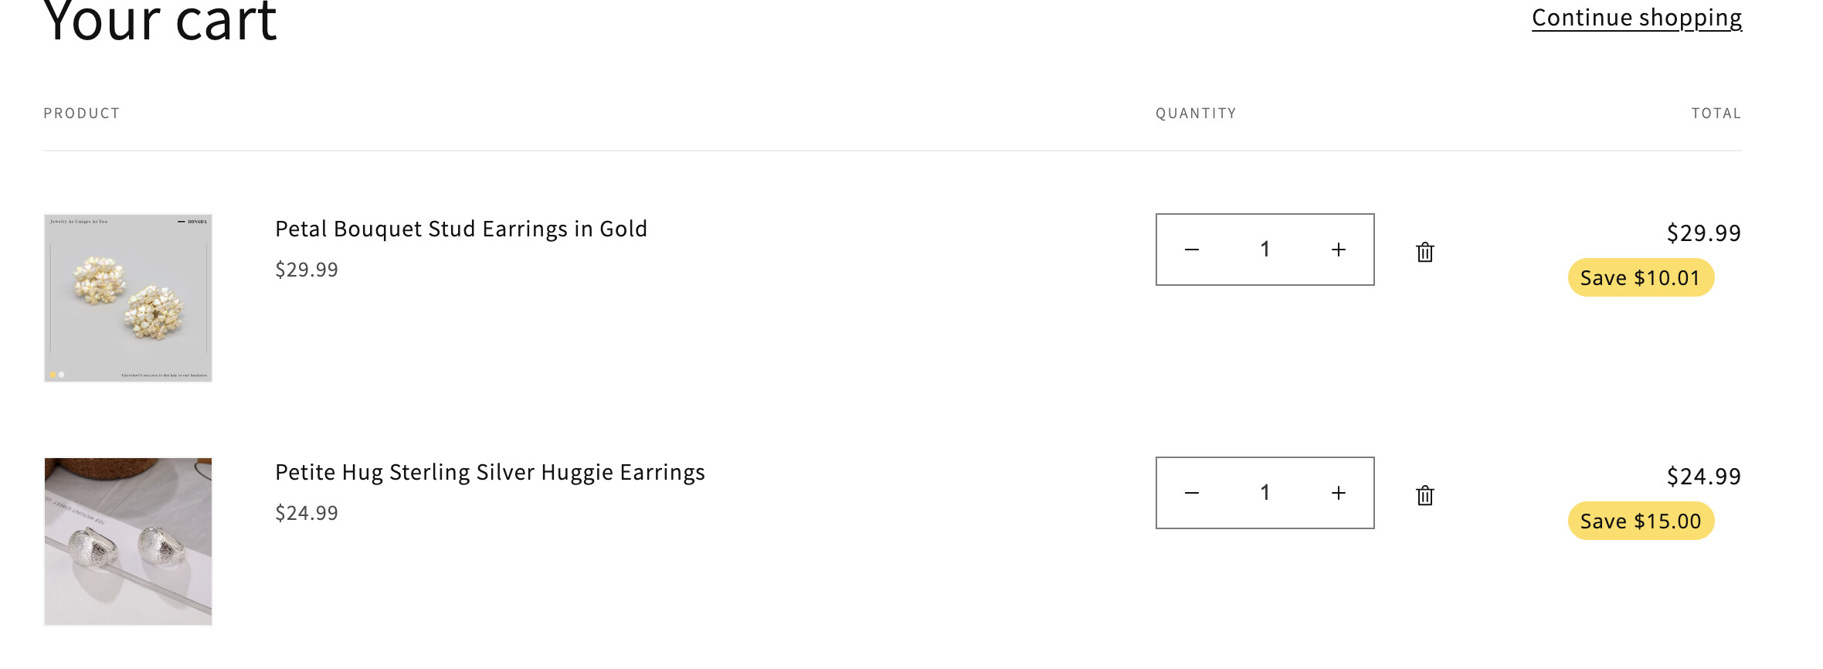The height and width of the screenshot is (669, 1823).
Task: Increase quantity of Petal Bouquet Stud Earrings
Action: pos(1339,250)
